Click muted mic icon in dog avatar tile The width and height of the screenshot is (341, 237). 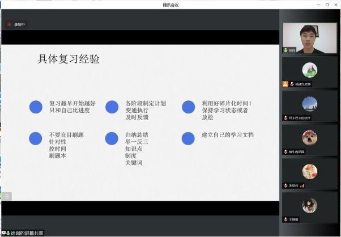[285, 152]
